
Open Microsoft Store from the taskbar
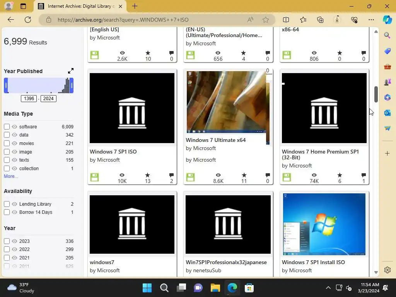[x=249, y=288]
